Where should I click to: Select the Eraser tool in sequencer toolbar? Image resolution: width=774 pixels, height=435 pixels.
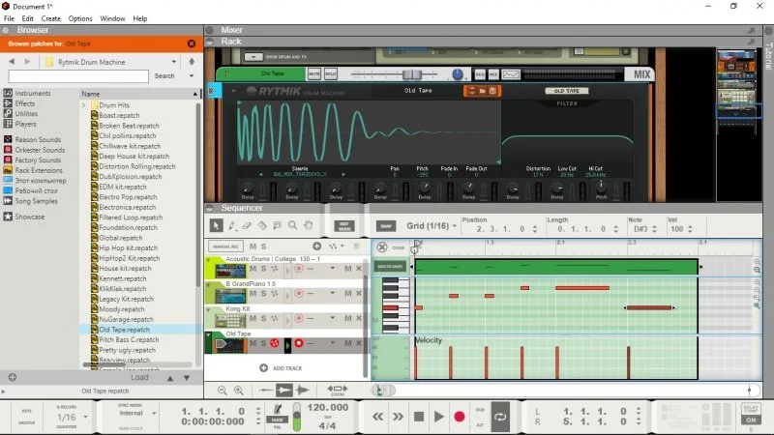(247, 225)
